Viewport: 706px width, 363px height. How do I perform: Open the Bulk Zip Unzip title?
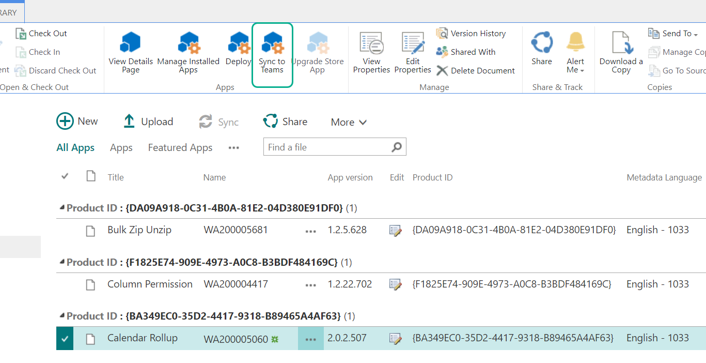pos(139,230)
